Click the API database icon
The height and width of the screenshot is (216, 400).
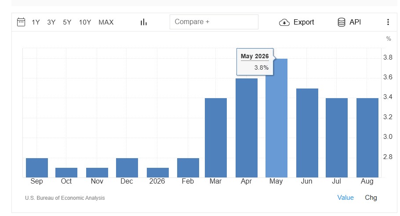(342, 22)
